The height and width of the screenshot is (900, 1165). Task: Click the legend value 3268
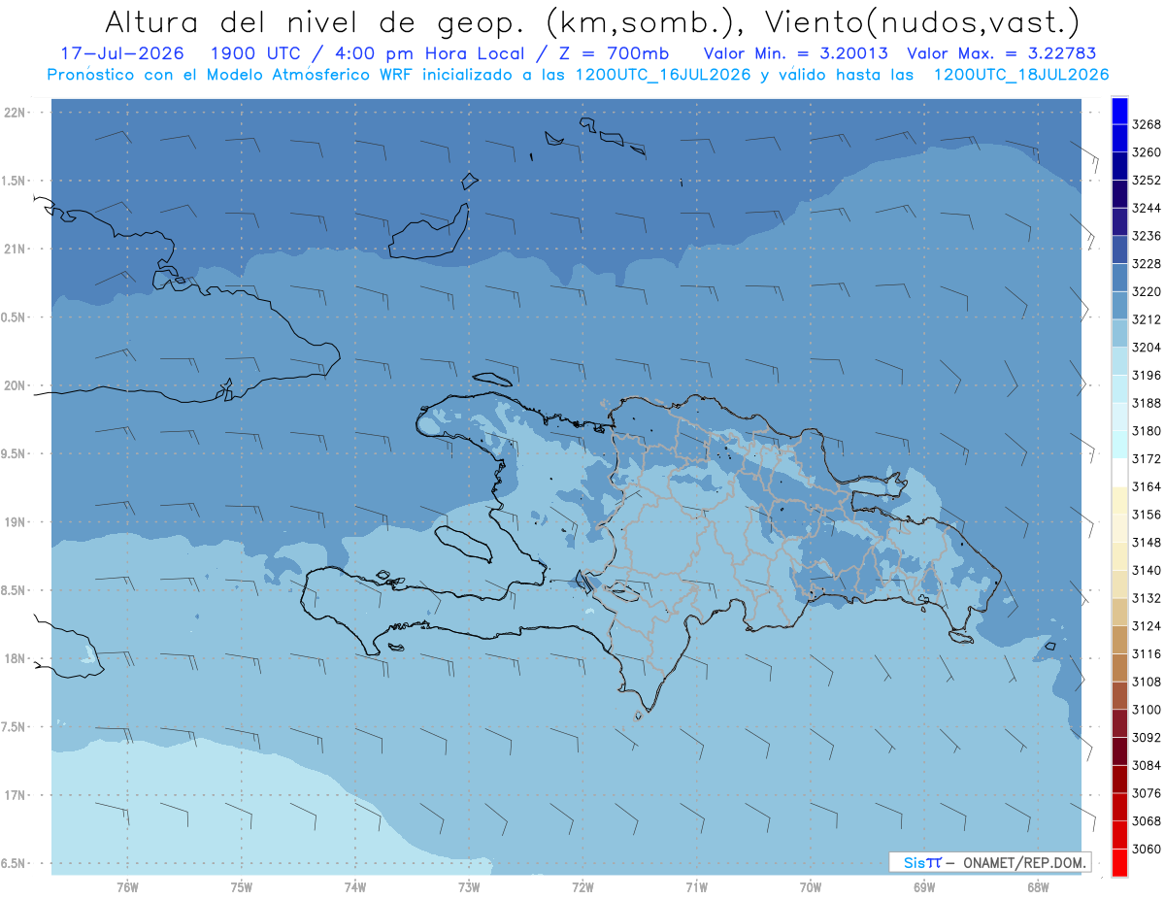(x=1147, y=124)
